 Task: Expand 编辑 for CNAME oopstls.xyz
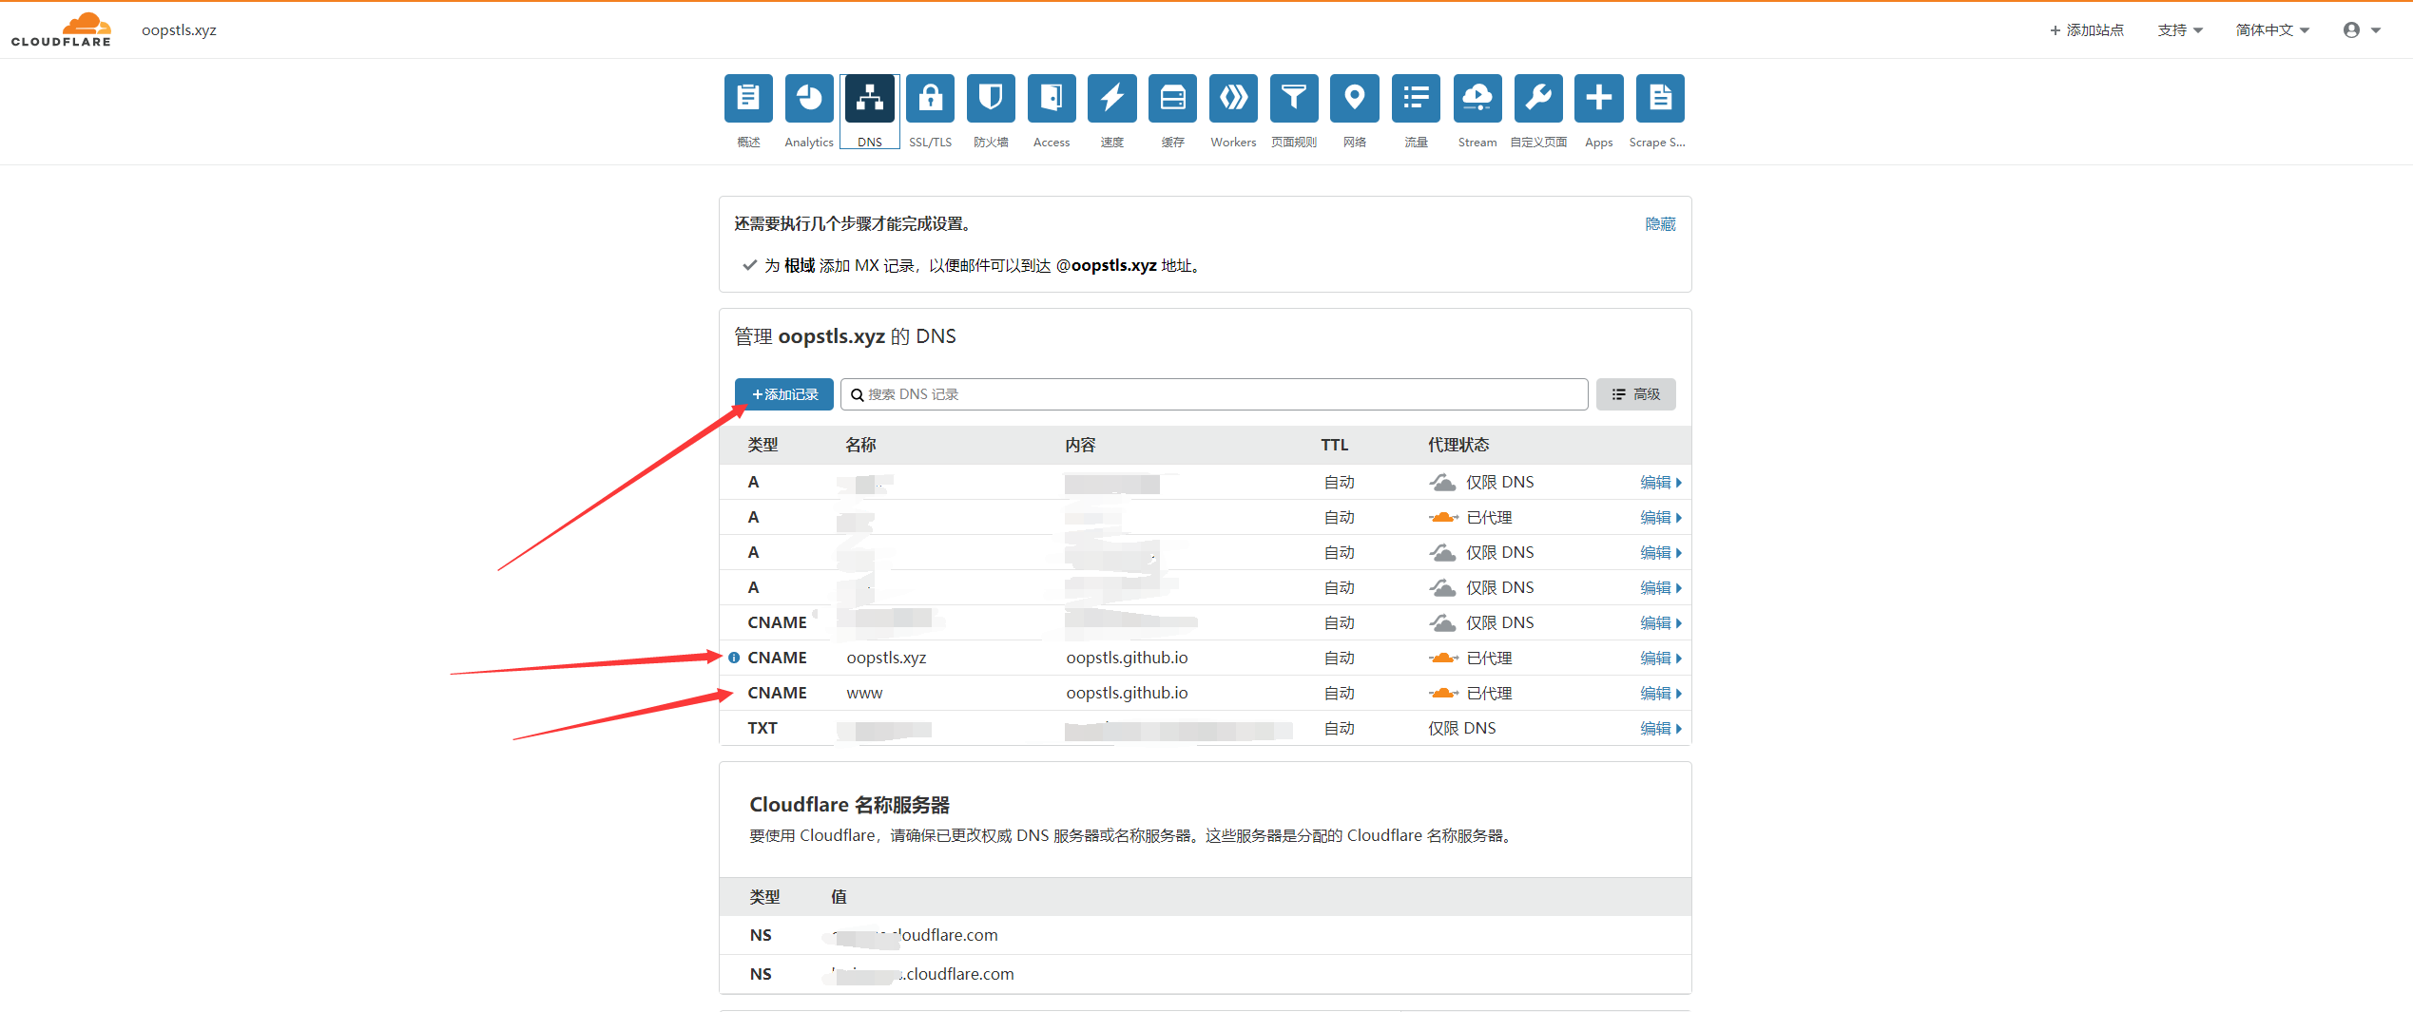coord(1661,659)
